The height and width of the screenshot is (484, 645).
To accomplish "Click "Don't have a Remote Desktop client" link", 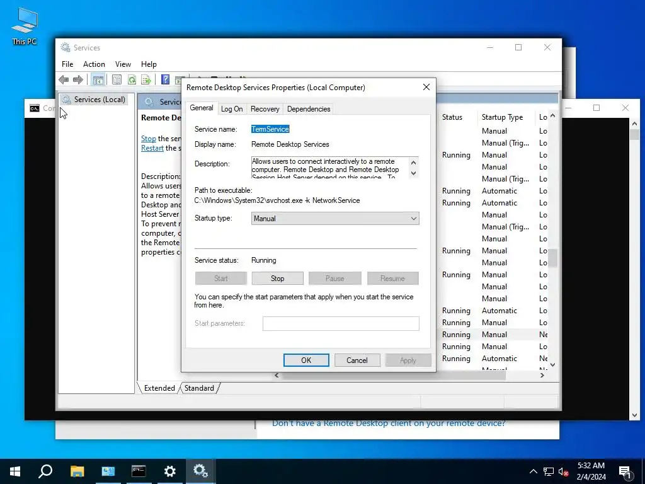I will 388,423.
